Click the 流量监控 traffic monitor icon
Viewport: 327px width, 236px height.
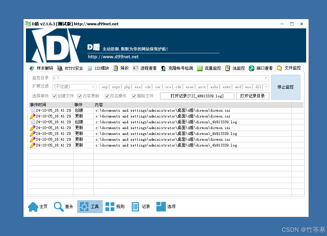(x=200, y=68)
